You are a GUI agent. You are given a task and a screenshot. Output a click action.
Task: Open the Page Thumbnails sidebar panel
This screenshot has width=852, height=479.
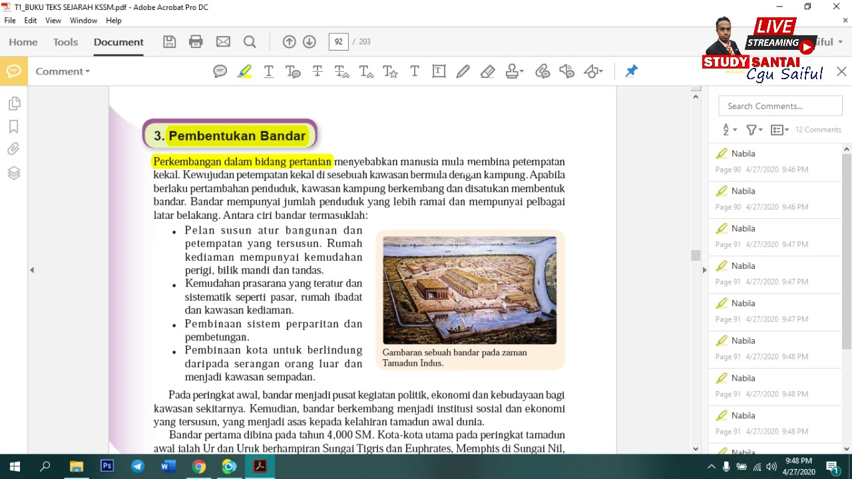tap(14, 103)
